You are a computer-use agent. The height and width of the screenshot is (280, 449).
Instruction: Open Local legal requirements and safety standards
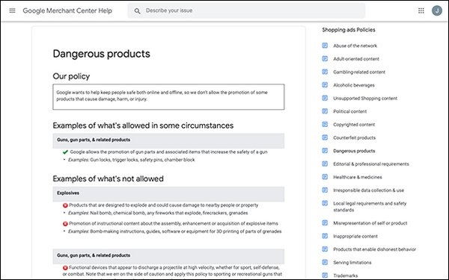coord(370,207)
